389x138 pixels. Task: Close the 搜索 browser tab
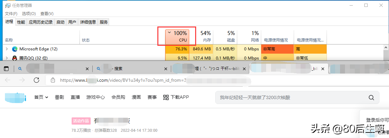click(x=166, y=69)
